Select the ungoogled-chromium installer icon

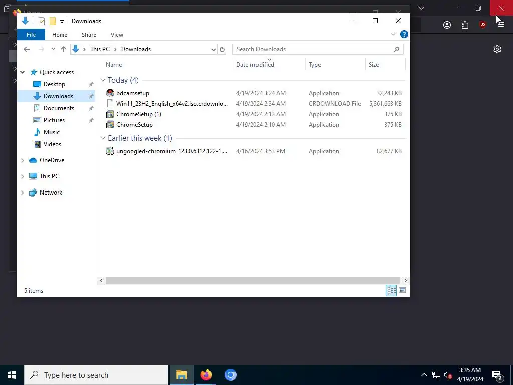(x=110, y=151)
